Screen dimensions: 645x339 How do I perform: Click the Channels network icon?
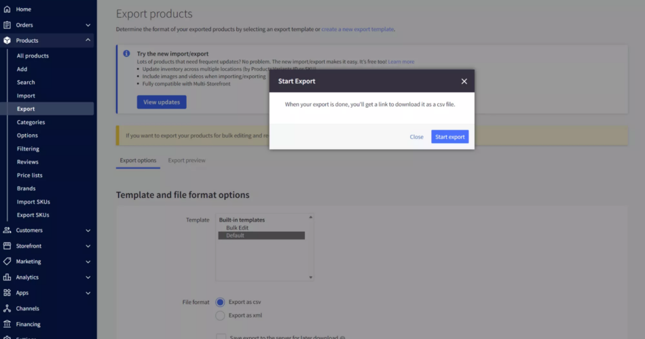(7, 308)
